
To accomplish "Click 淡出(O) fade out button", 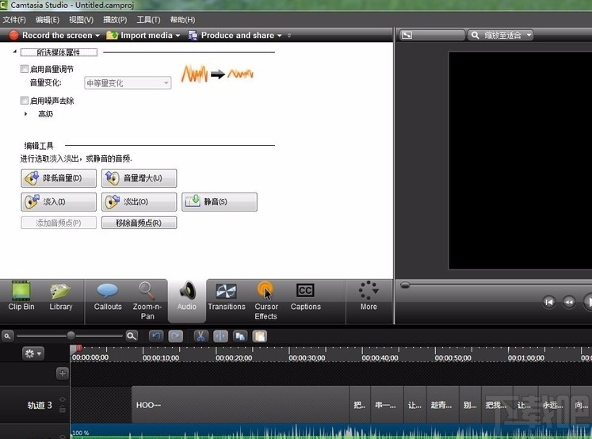I will (x=139, y=202).
